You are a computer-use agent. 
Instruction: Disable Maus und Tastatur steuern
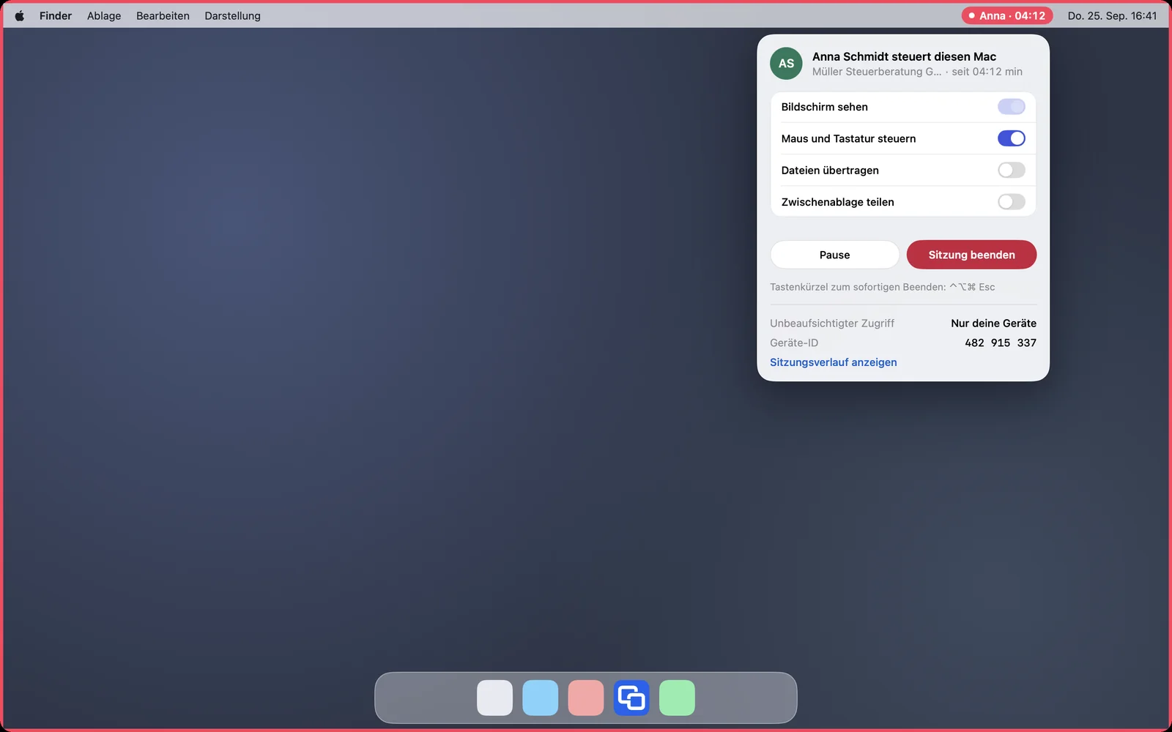click(x=1012, y=138)
